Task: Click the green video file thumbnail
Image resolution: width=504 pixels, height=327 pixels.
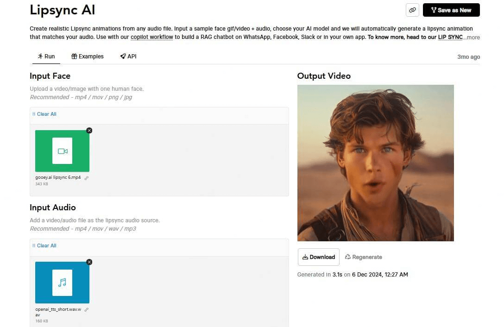Action: (62, 151)
